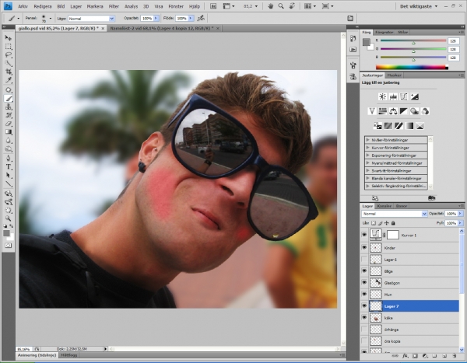Expand Kurvor-förinställningar presets
The width and height of the screenshot is (467, 363).
(x=368, y=148)
